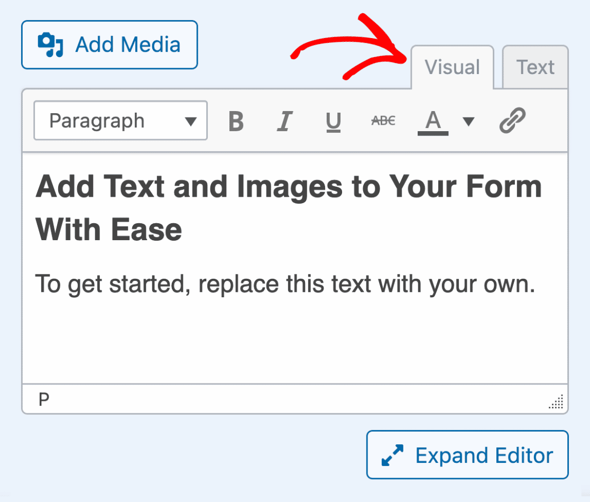
Task: Toggle bold formatting
Action: point(236,121)
